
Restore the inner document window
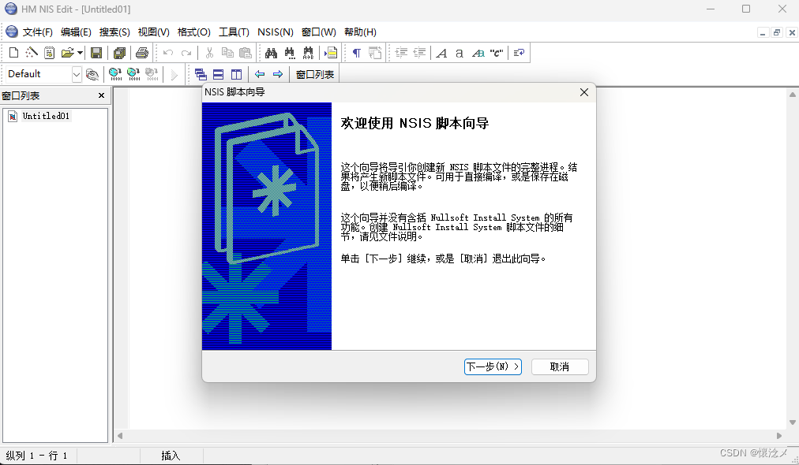(x=777, y=32)
